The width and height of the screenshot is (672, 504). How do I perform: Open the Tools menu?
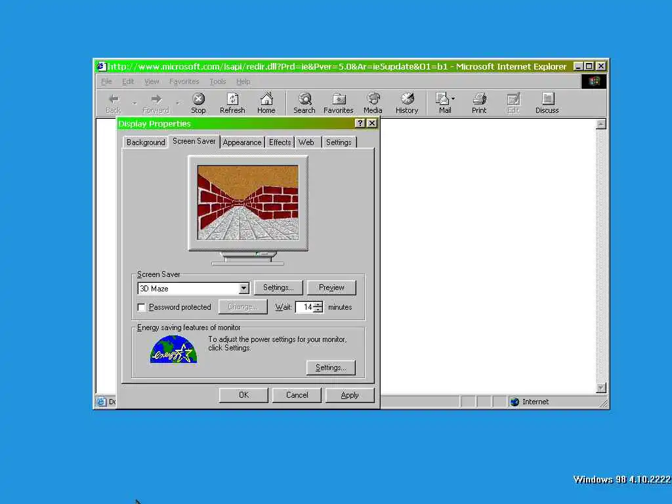[x=218, y=81]
